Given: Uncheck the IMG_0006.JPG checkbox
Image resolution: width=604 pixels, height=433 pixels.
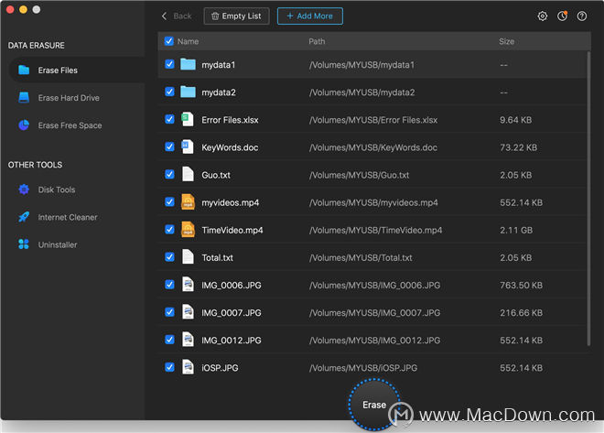Looking at the screenshot, I should click(169, 285).
